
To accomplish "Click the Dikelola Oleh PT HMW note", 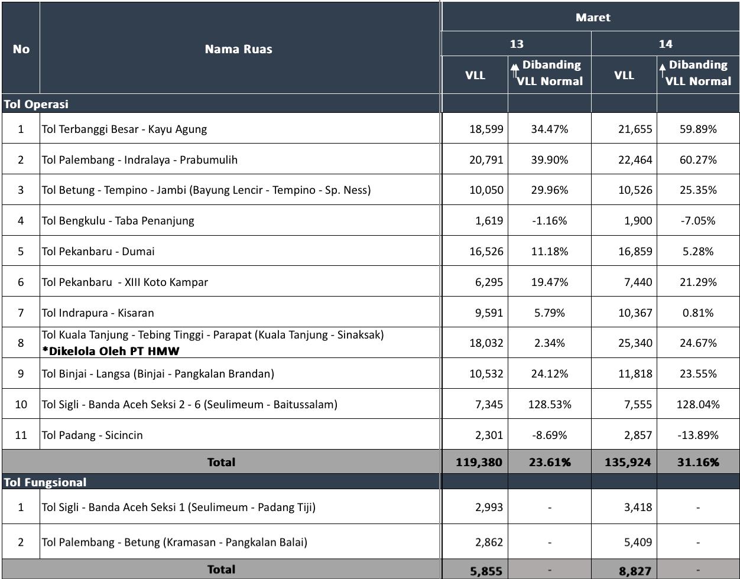I will coord(111,351).
